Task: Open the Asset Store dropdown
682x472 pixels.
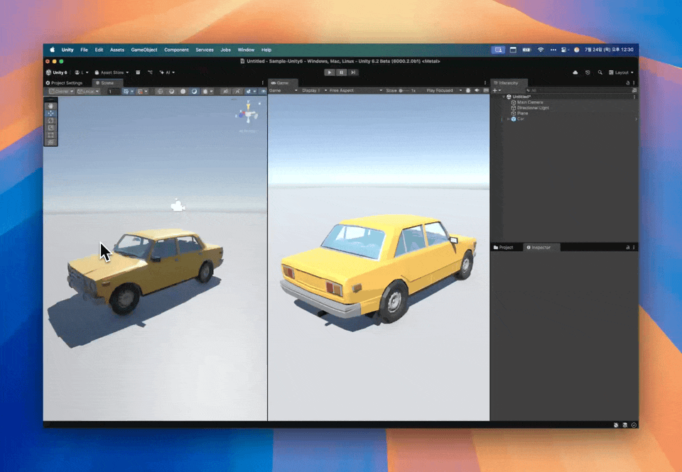Action: pos(112,72)
